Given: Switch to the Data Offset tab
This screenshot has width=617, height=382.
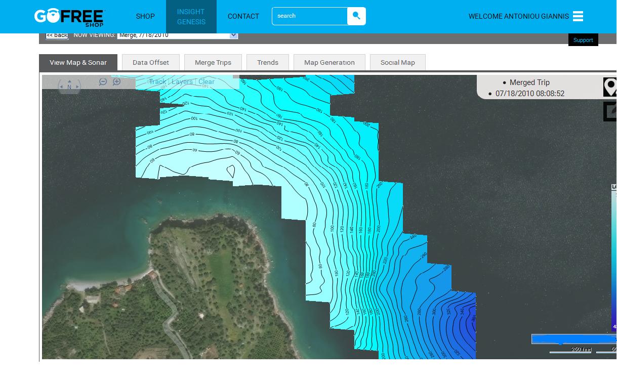Looking at the screenshot, I should (151, 62).
